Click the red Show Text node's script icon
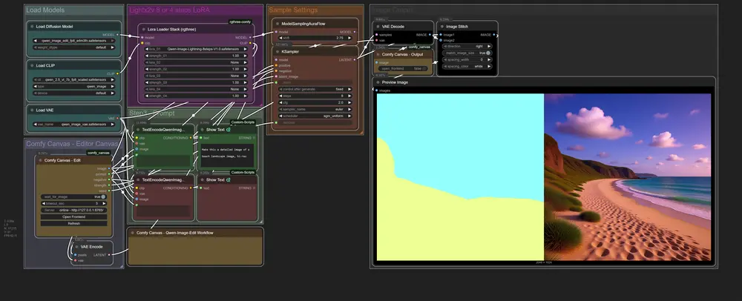The height and width of the screenshot is (301, 742). tap(229, 179)
